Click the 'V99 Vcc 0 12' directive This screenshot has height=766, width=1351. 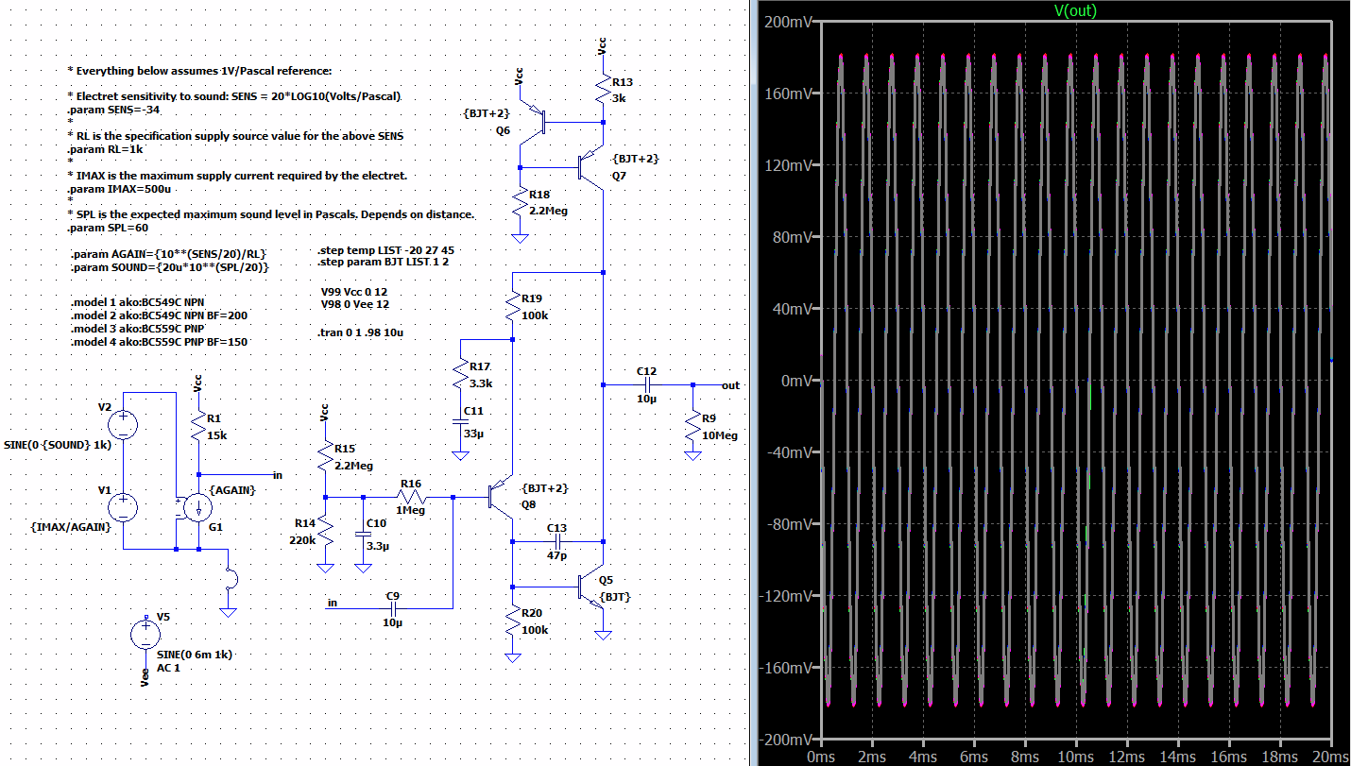(353, 292)
